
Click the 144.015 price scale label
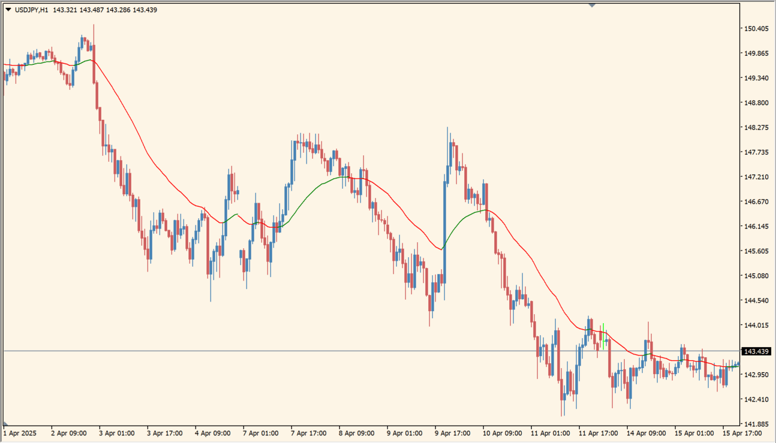[x=756, y=325]
